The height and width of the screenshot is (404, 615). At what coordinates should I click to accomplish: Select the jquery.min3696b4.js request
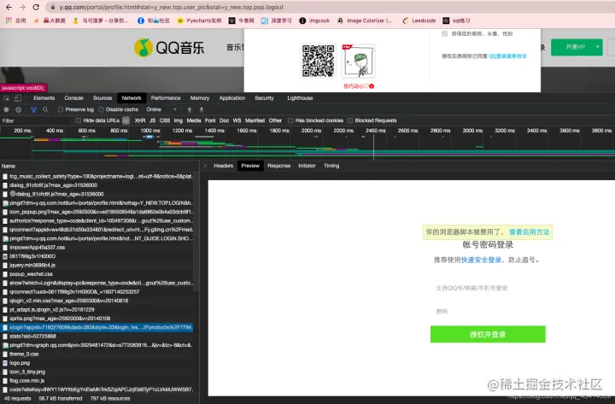[97, 265]
